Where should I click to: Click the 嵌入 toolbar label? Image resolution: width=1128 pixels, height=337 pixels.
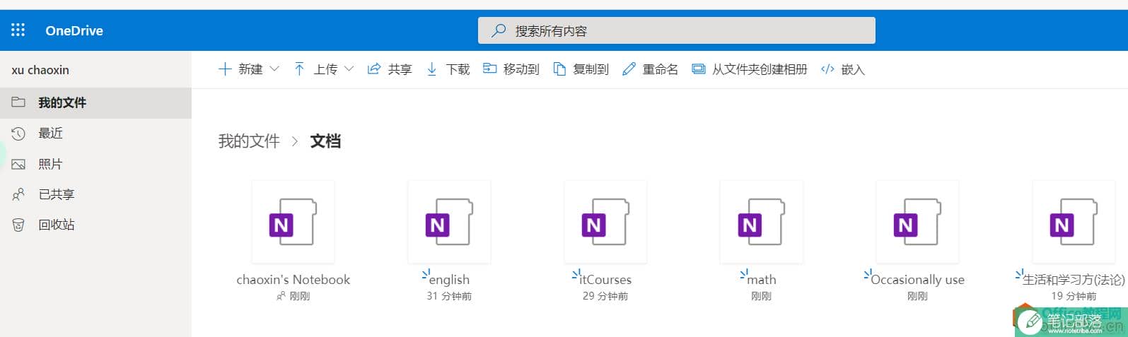[x=853, y=69]
